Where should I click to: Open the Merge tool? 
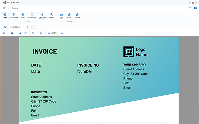pos(52,16)
